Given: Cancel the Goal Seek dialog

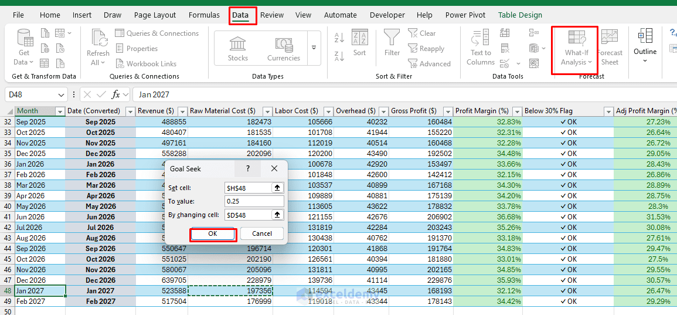Looking at the screenshot, I should pyautogui.click(x=261, y=234).
